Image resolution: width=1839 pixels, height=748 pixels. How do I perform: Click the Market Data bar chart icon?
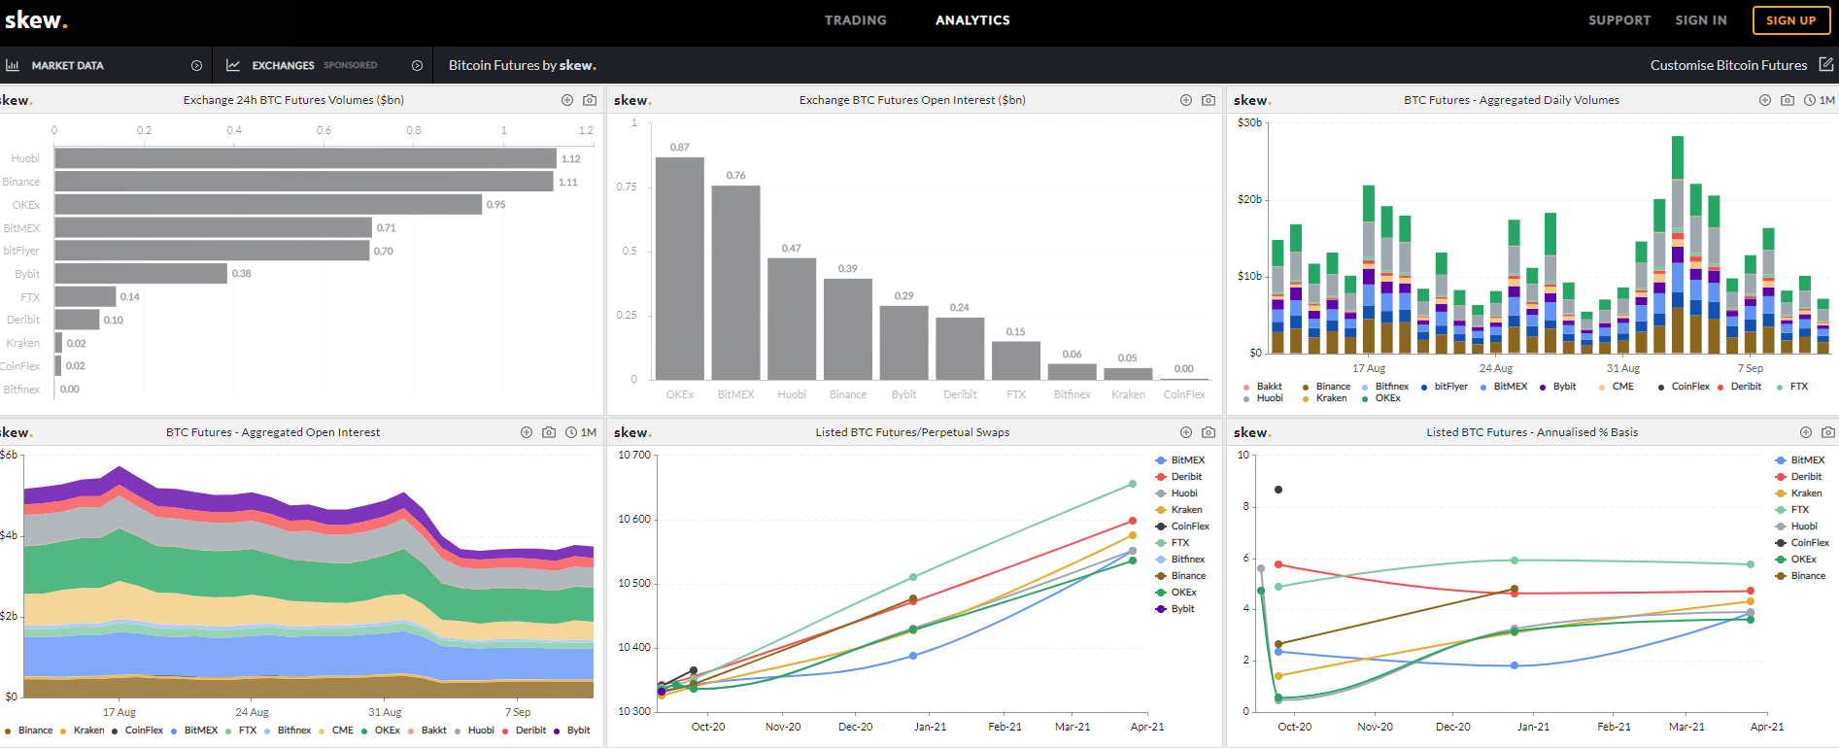coord(13,65)
